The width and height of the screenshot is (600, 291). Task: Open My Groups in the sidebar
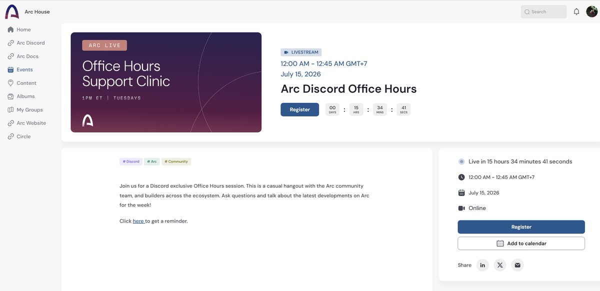[30, 109]
